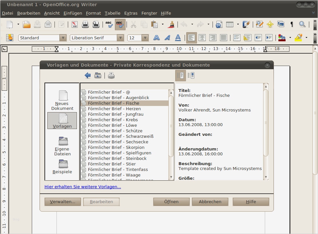Open the Eigene Dateien folder
Viewport: 318px width, 234px height.
coord(63,146)
